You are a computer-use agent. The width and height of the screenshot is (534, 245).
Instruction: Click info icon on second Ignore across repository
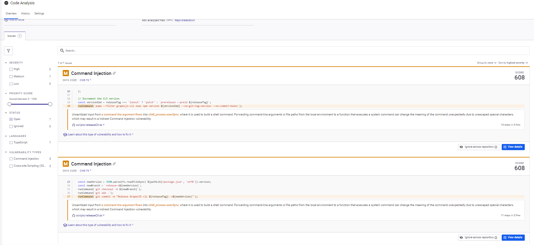496,238
